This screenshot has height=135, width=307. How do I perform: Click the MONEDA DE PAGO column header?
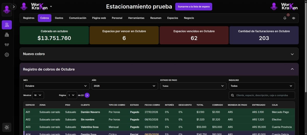pyautogui.click(x=237, y=105)
